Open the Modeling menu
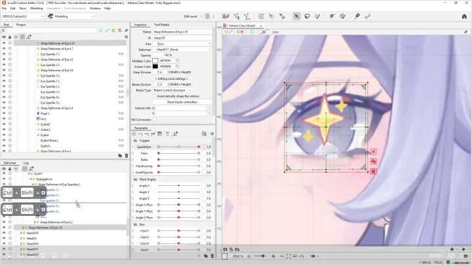Viewport: 472px width, 265px height. pyautogui.click(x=37, y=9)
